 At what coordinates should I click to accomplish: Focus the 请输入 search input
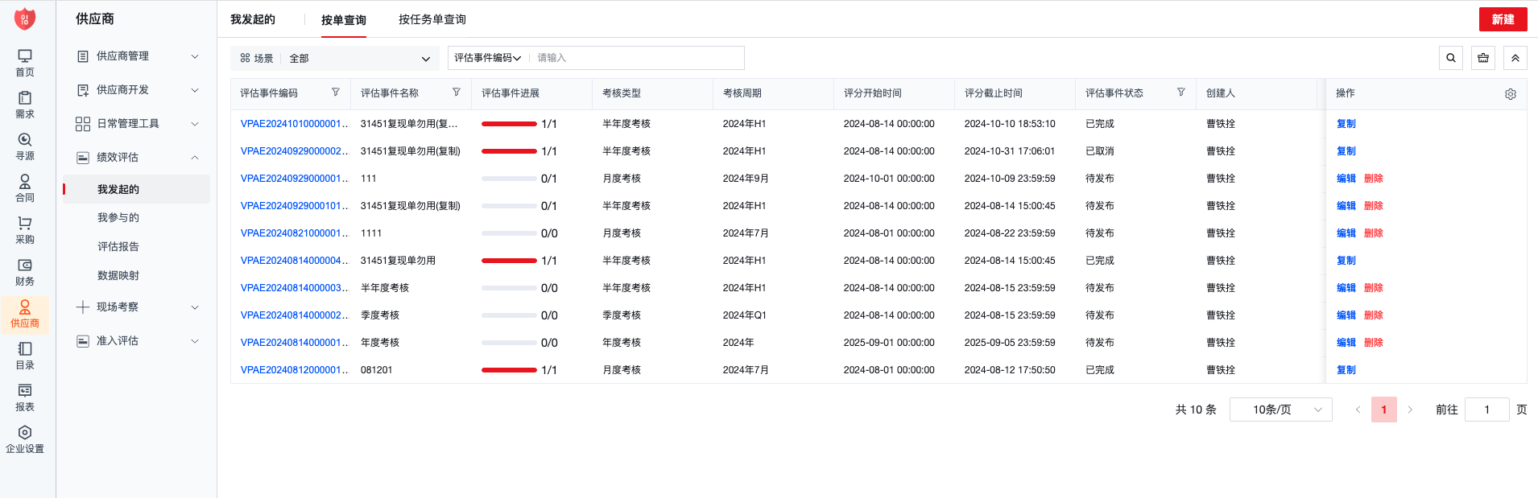pos(638,58)
